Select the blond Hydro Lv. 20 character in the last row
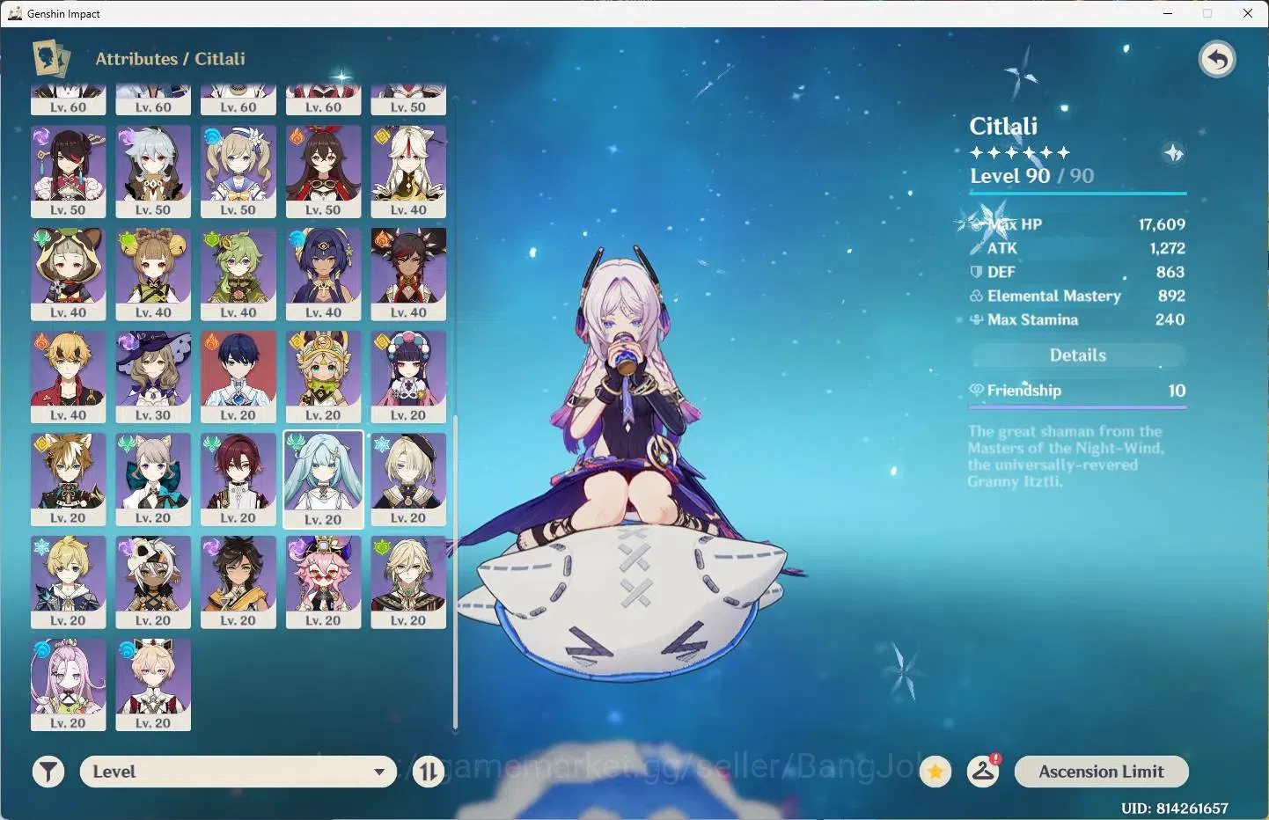The height and width of the screenshot is (820, 1269). [x=153, y=685]
